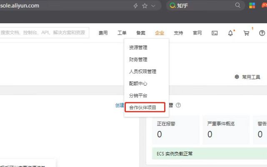Open the Cloud Shell terminal icon

[215, 33]
